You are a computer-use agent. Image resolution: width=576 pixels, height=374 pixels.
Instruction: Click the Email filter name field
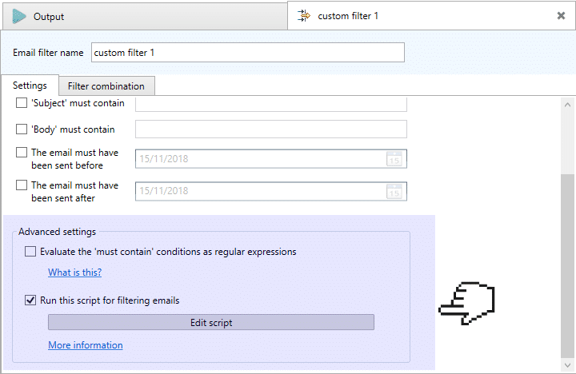click(248, 53)
